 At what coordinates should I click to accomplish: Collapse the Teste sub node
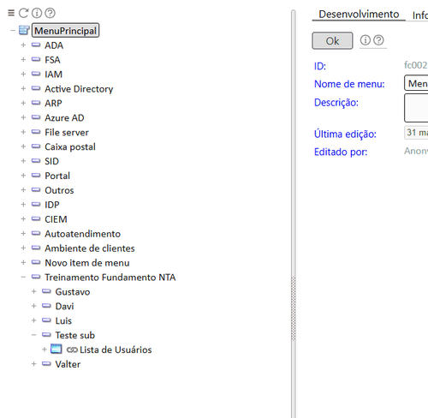click(x=34, y=335)
